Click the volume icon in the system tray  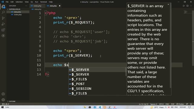(172, 107)
